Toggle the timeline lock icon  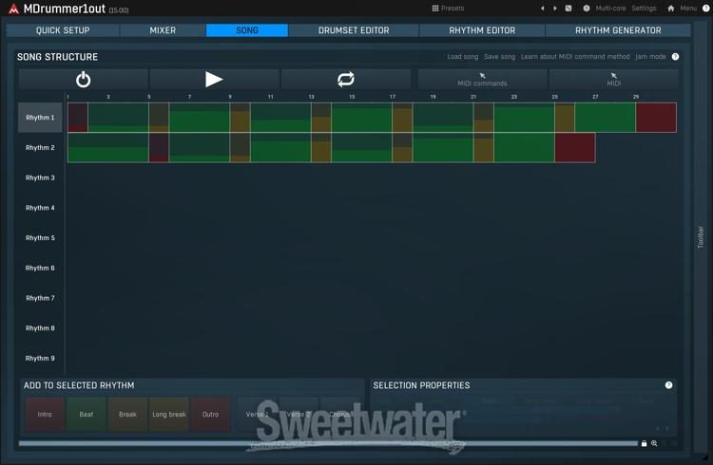pos(644,443)
